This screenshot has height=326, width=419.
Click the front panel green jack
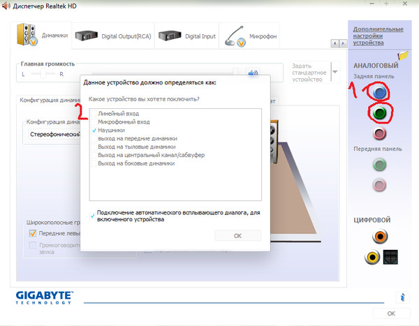pos(379,165)
